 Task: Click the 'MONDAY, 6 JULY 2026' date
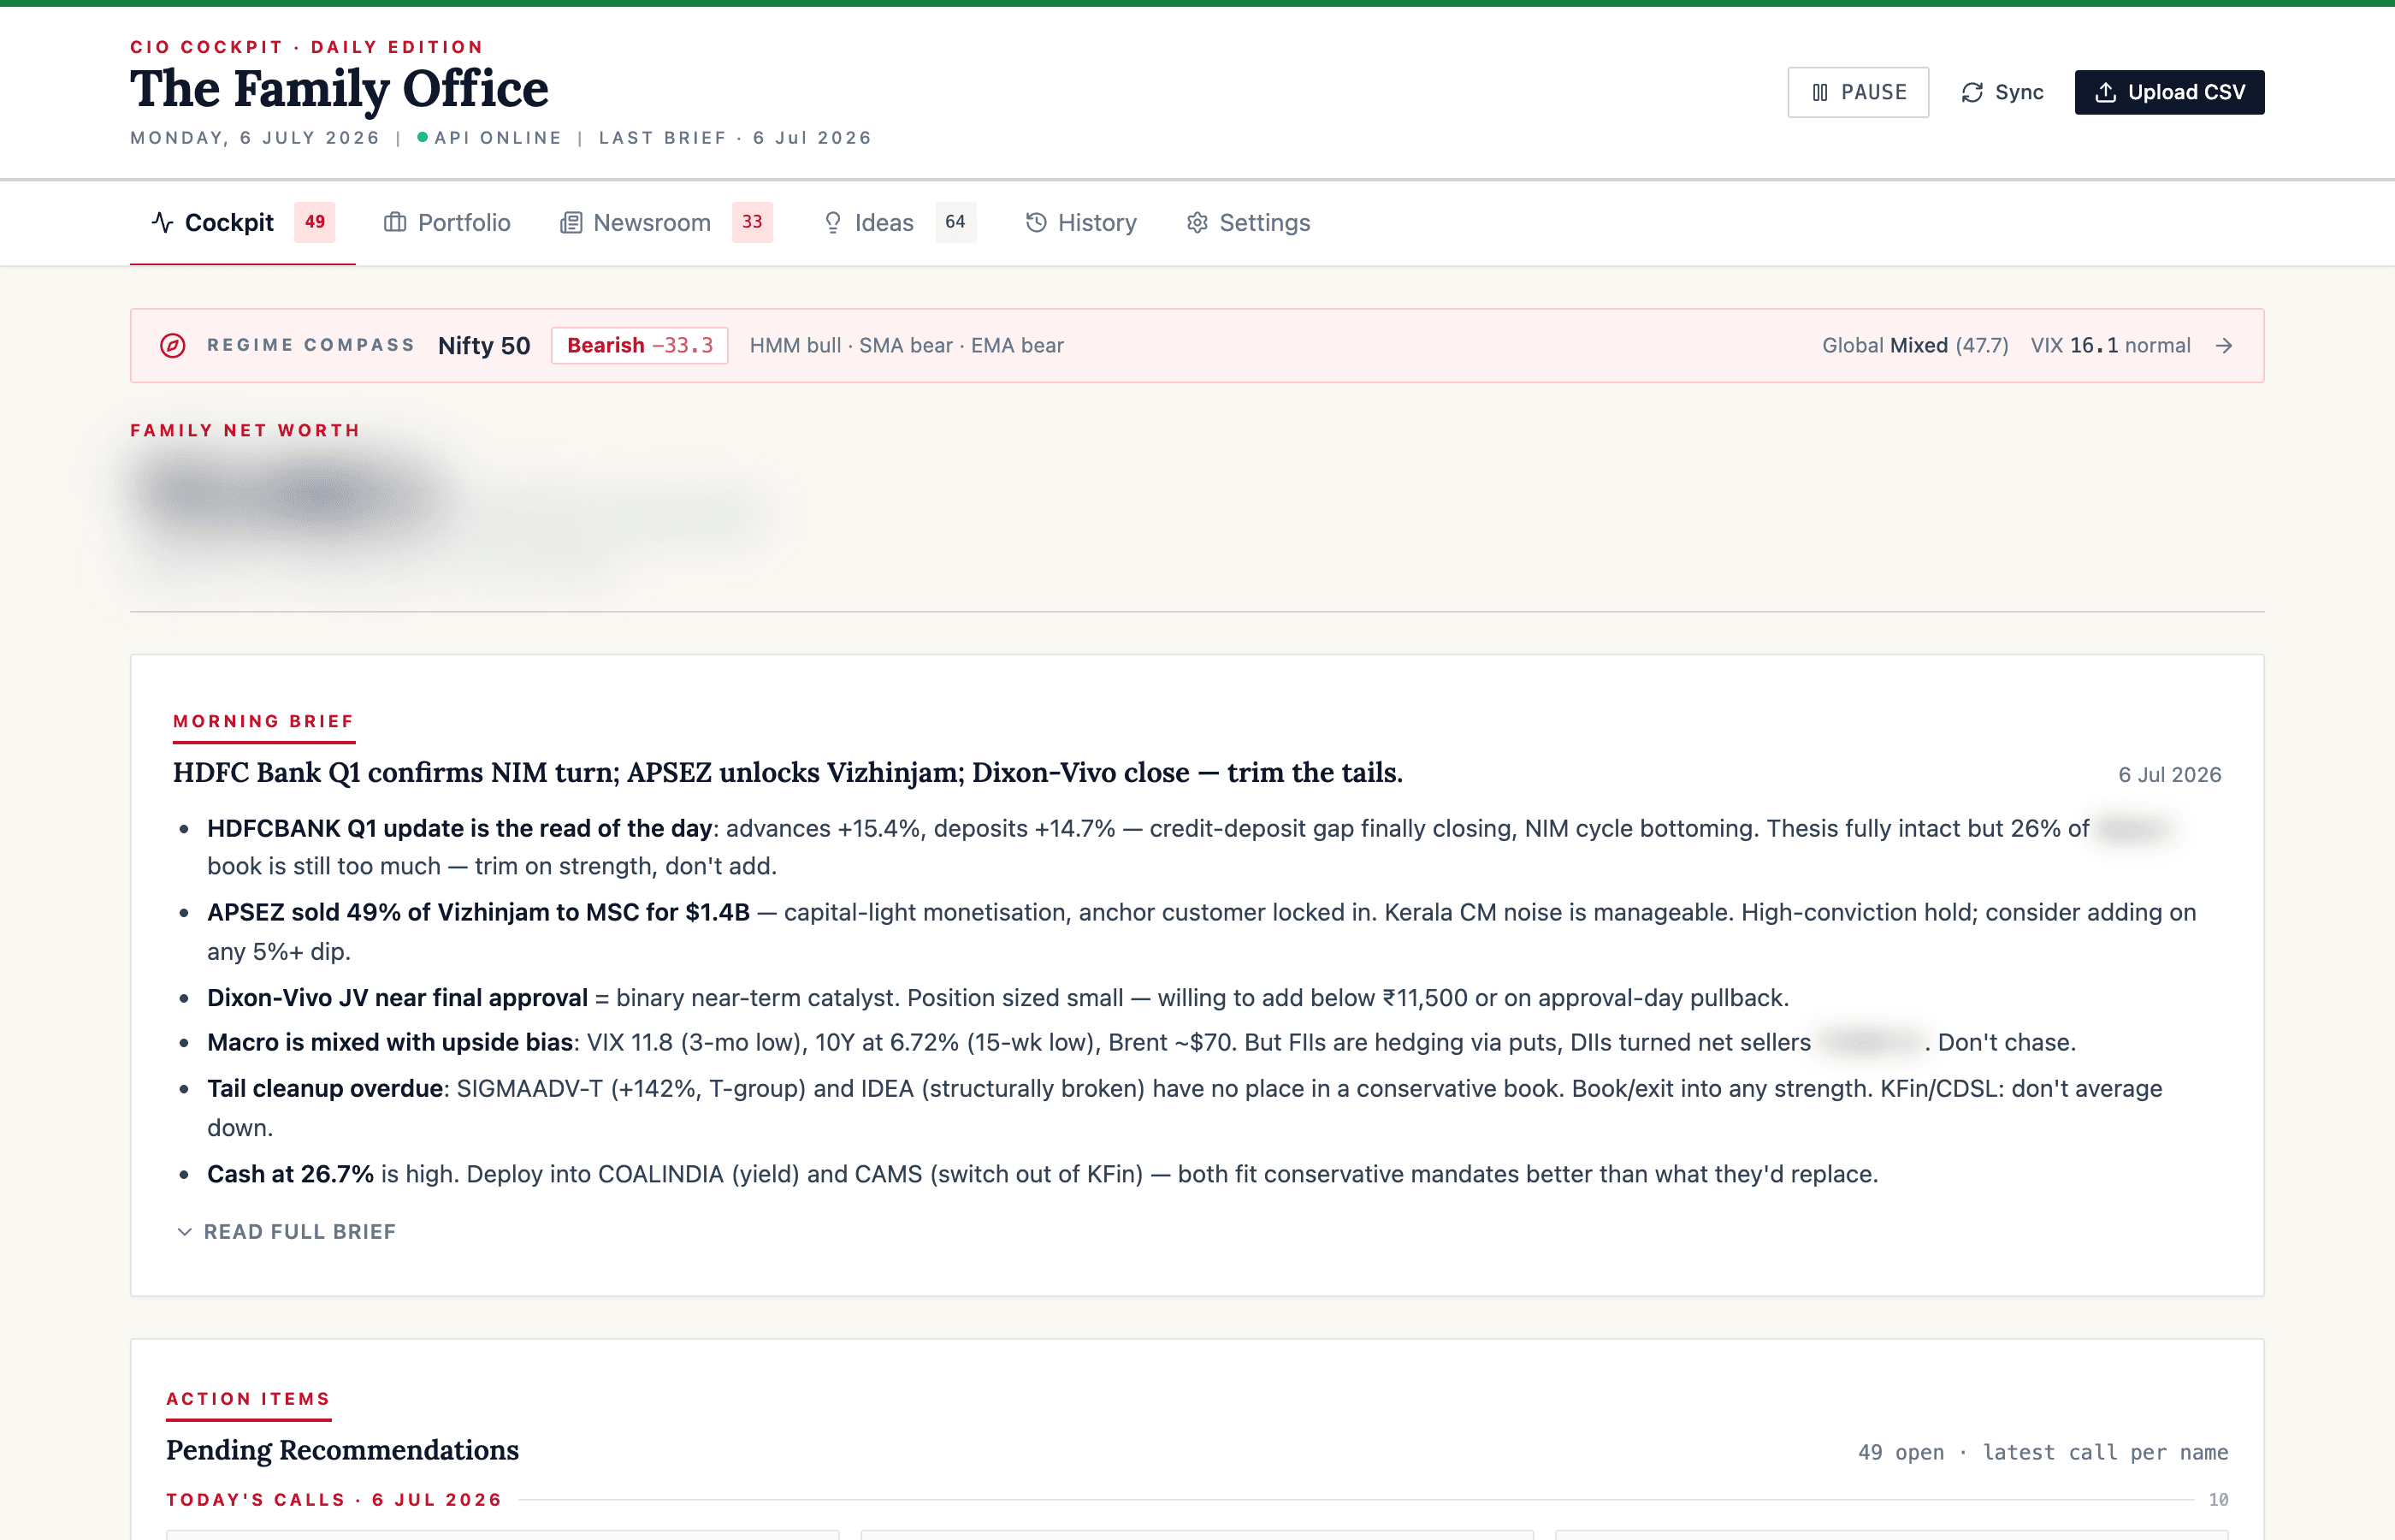tap(255, 137)
